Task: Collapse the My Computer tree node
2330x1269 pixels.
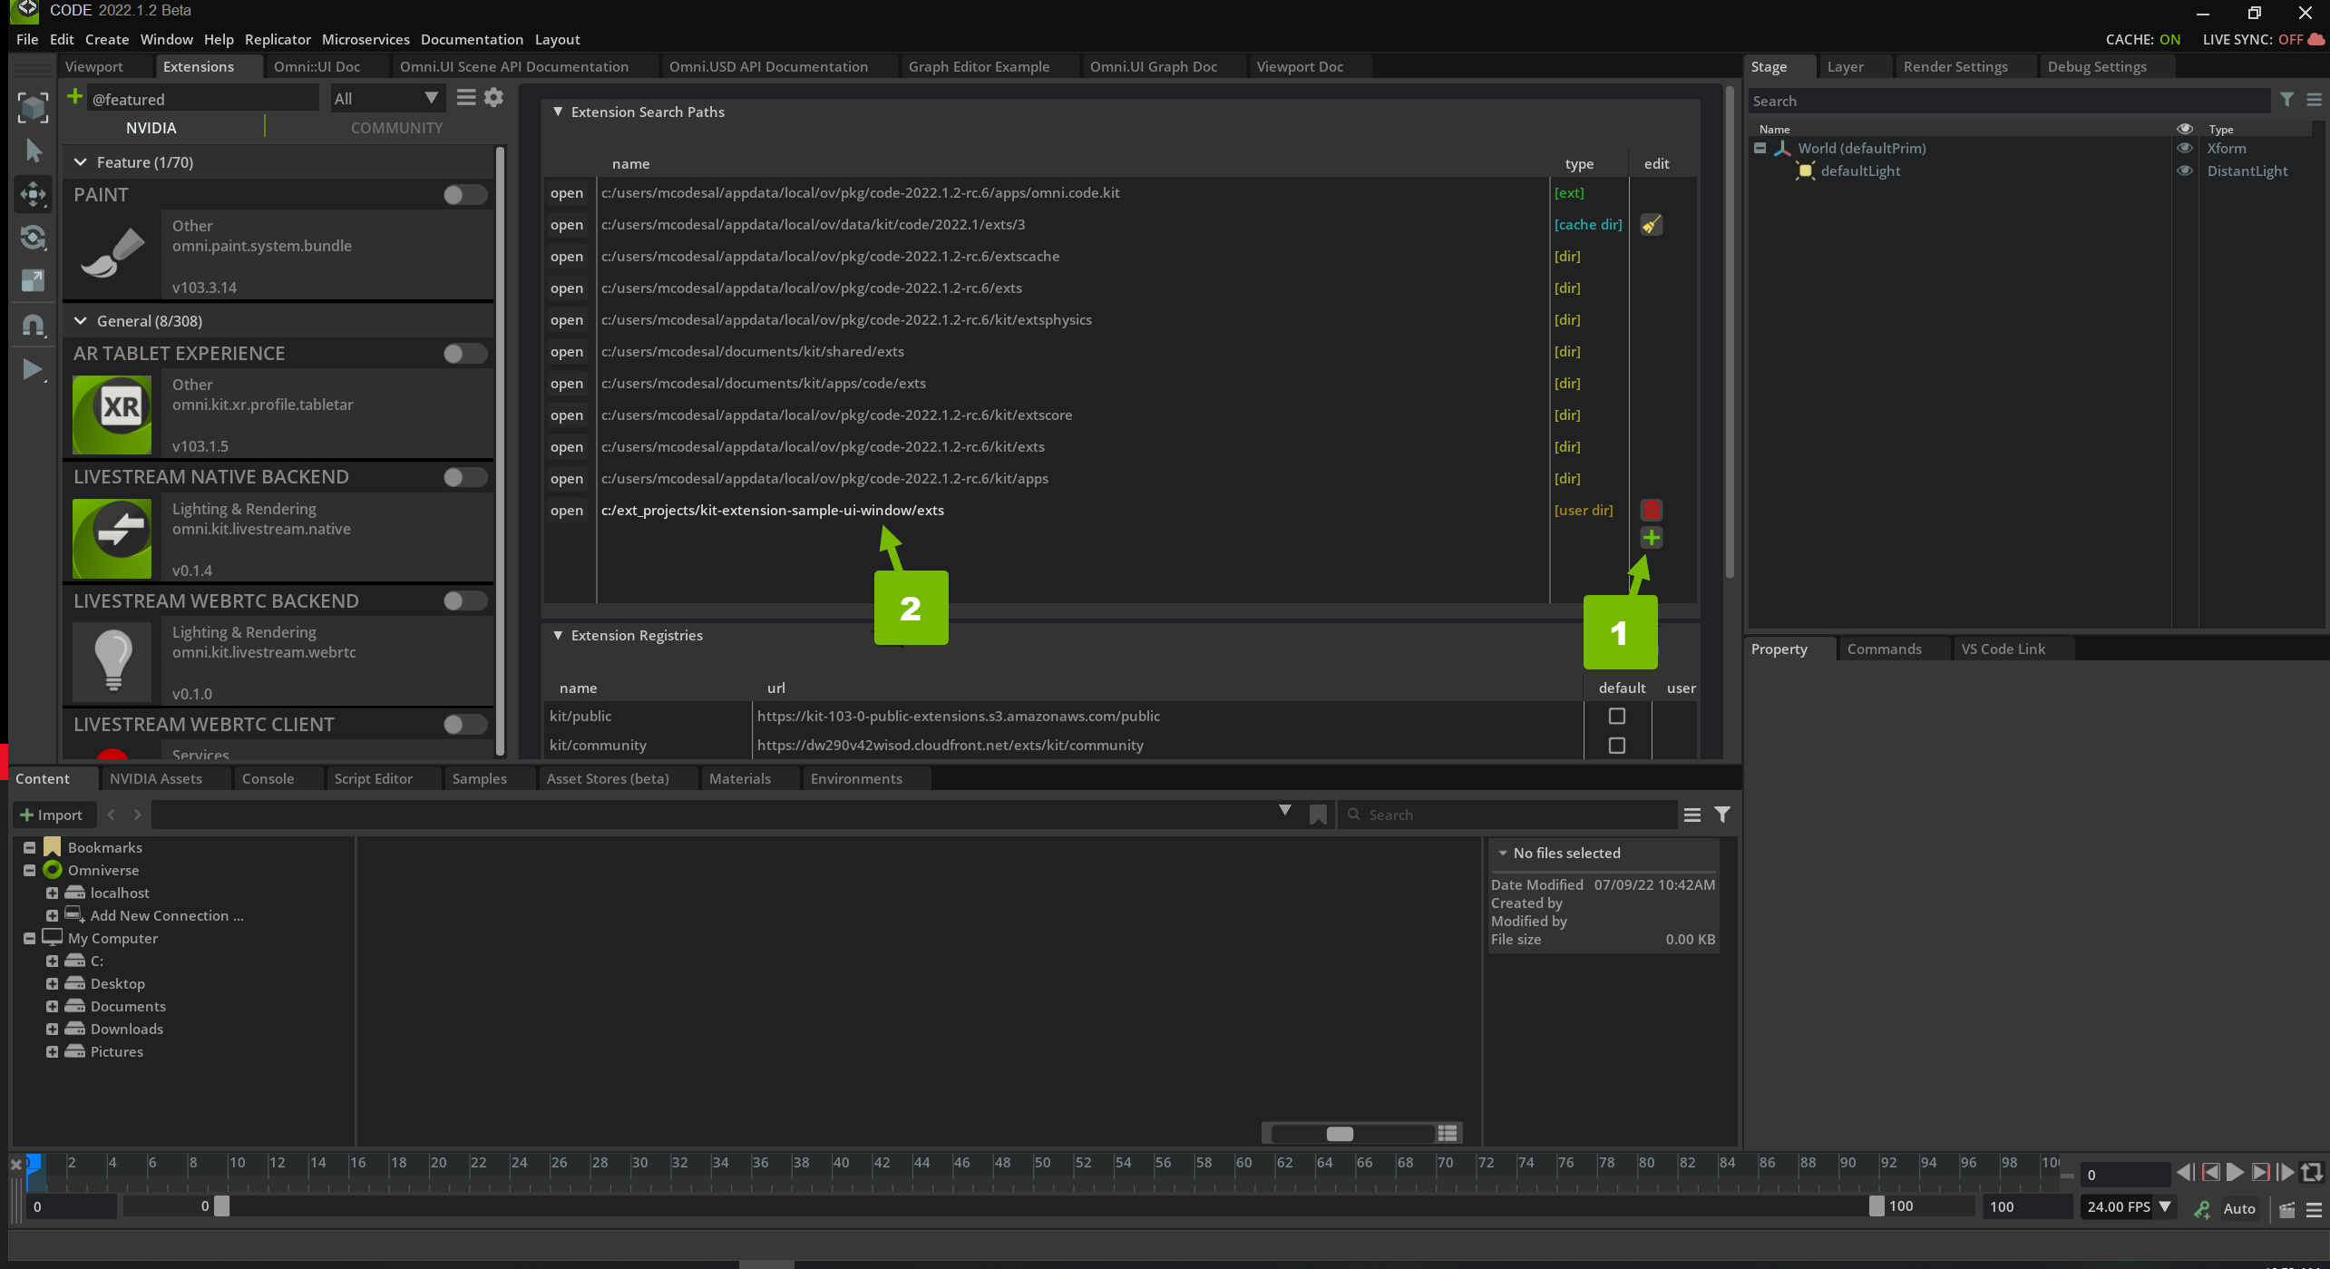Action: point(29,939)
